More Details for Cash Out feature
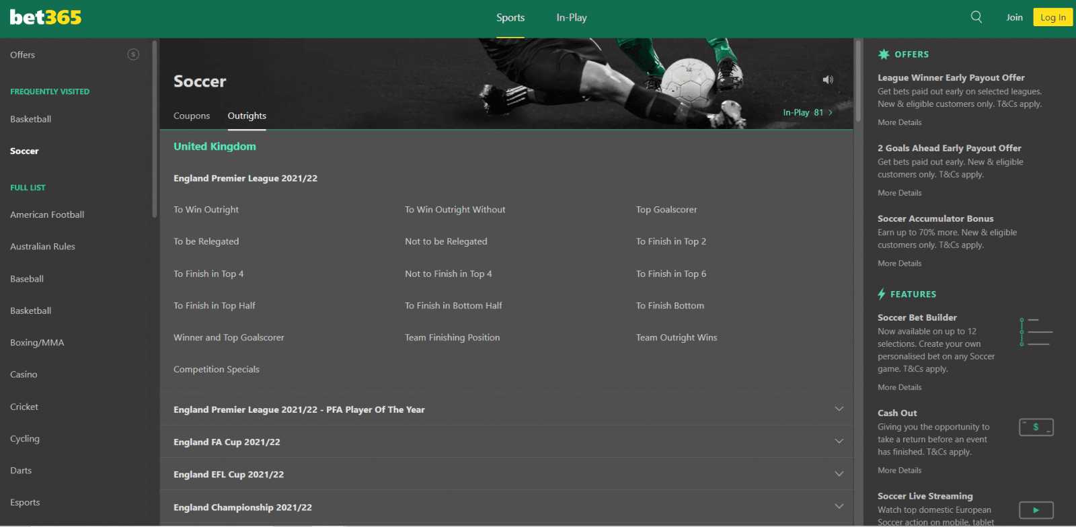Screen dimensions: 1076x527 click(x=900, y=471)
